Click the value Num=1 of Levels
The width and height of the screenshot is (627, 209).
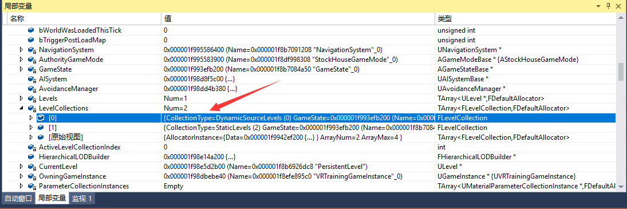(176, 98)
